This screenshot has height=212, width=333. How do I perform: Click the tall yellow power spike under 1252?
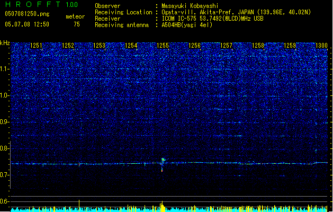[79, 206]
